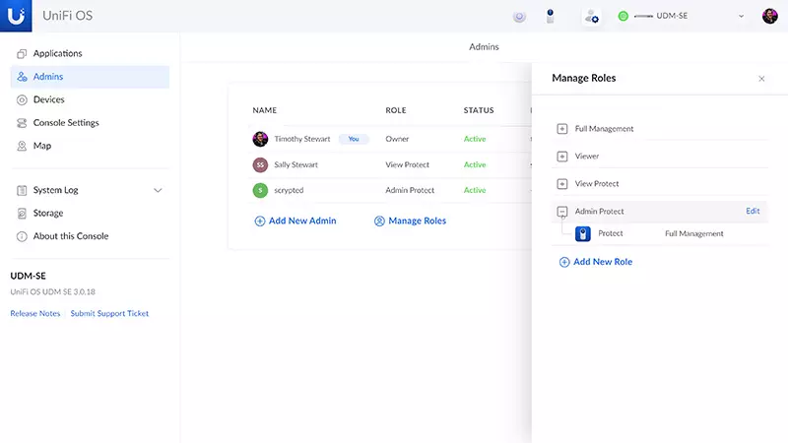
Task: Click the Protect app icon under Admin Protect
Action: pos(582,234)
